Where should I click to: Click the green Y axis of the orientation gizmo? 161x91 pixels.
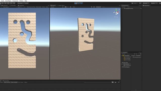pyautogui.click(x=116, y=10)
